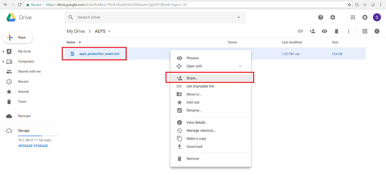Click the Search Drive input field
The width and height of the screenshot is (386, 175).
155,17
